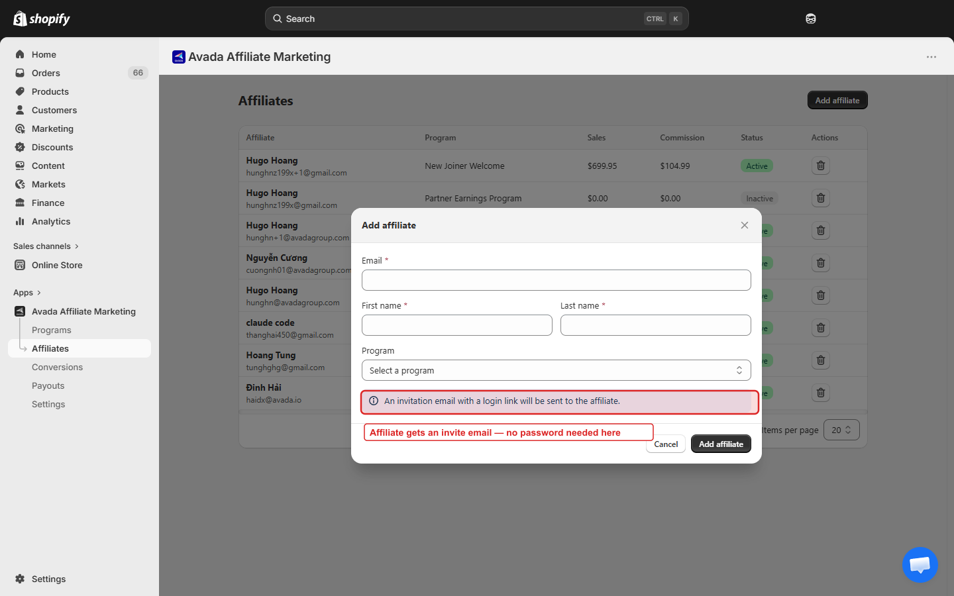
Task: Delete hunghn+1@avadagroup.com affiliate
Action: coord(821,230)
